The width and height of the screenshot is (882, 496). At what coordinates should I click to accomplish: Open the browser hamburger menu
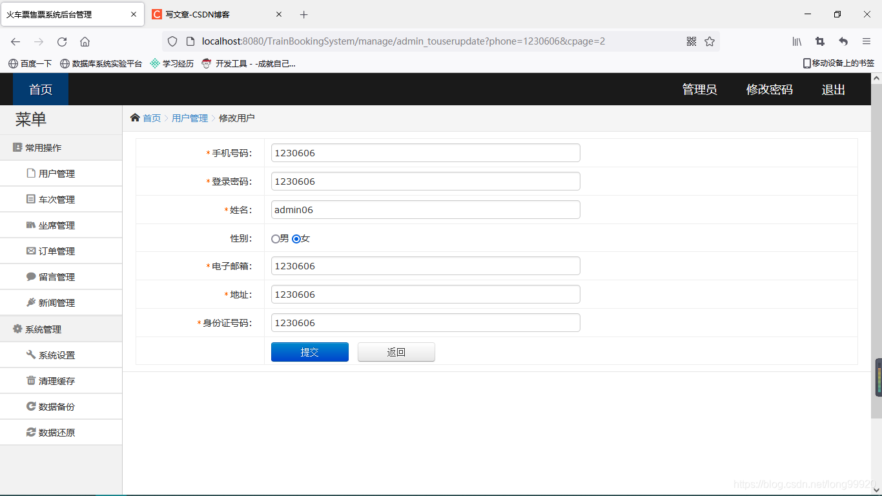(x=867, y=41)
